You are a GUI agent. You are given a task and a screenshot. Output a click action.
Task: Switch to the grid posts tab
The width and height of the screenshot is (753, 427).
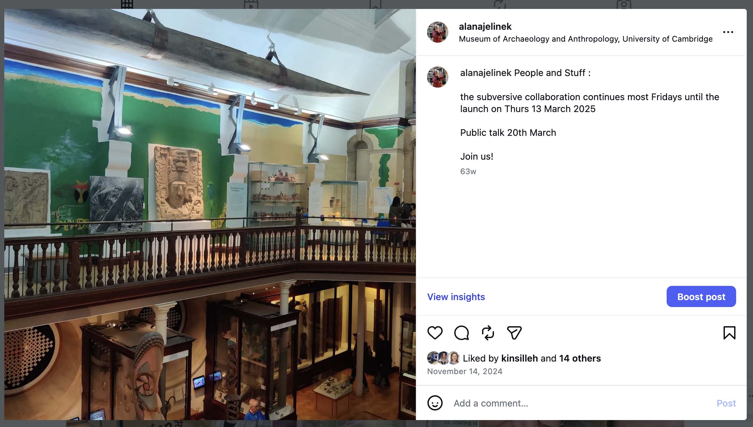127,4
